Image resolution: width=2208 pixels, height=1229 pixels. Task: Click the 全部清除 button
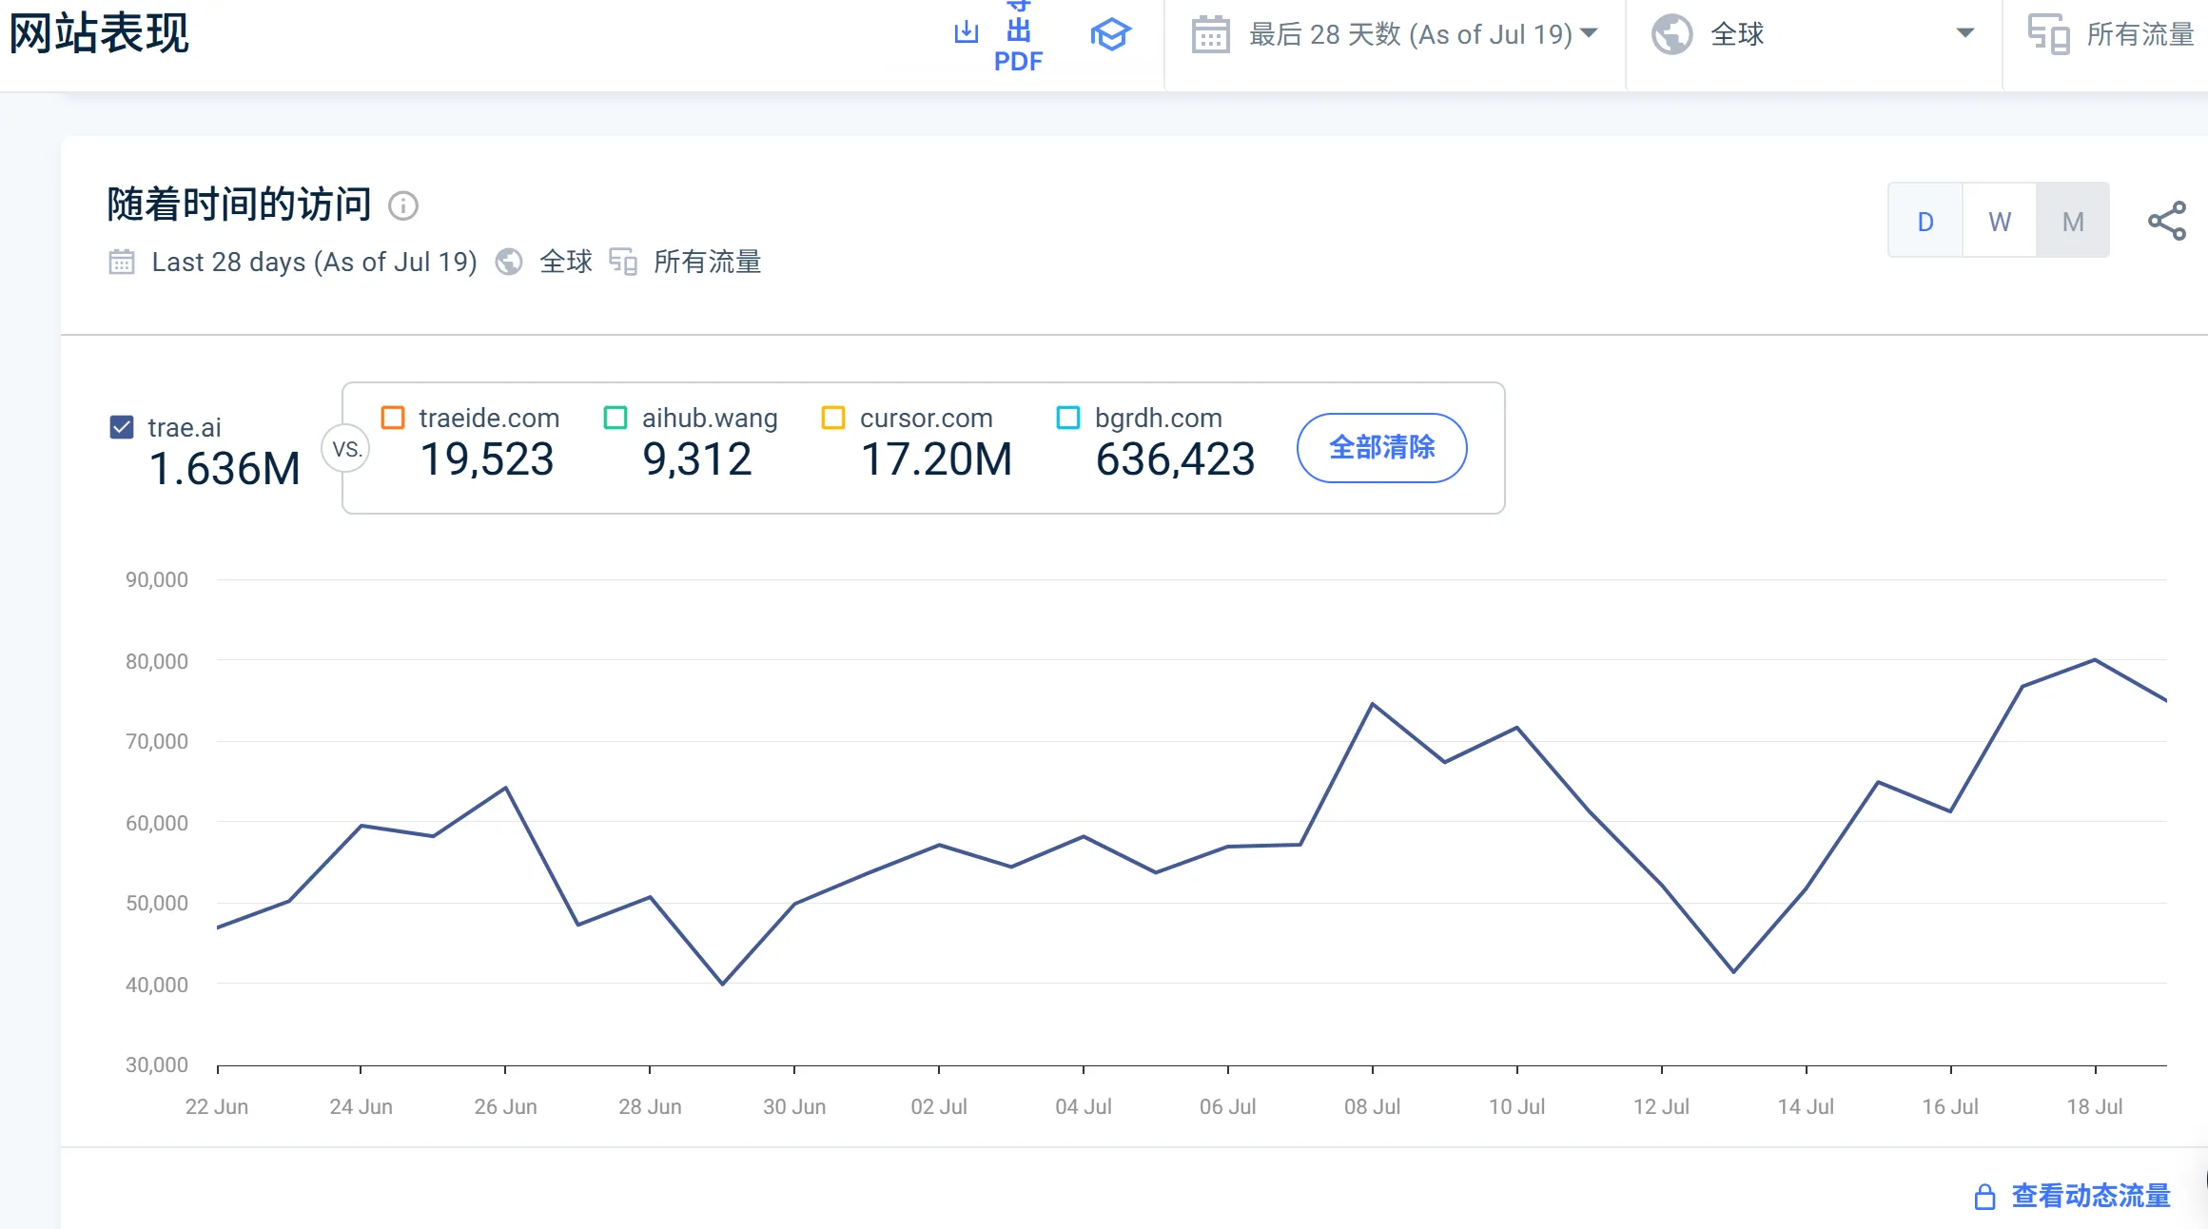click(1381, 447)
